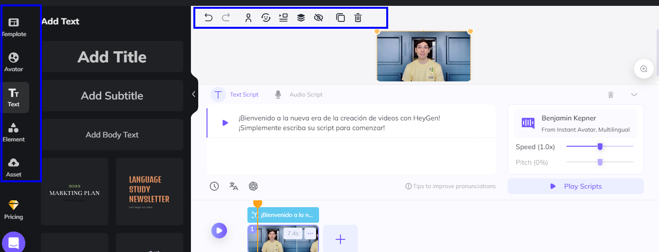The width and height of the screenshot is (659, 252).
Task: Open the Asset upload panel
Action: (x=14, y=168)
